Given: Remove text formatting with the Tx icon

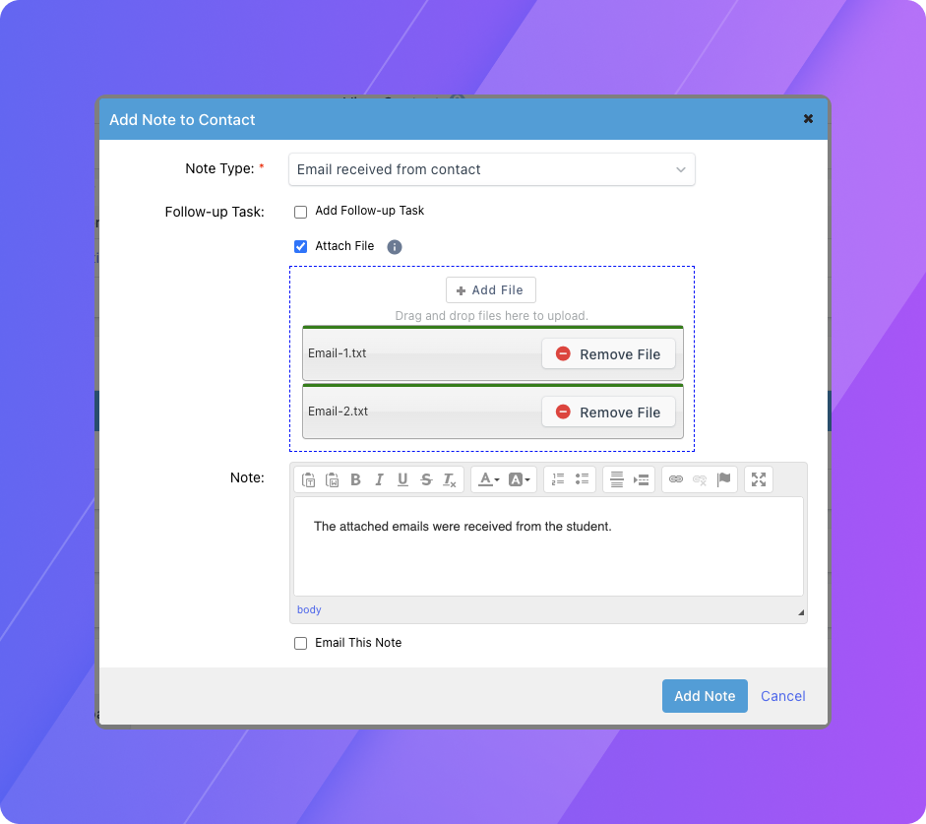Looking at the screenshot, I should click(x=450, y=479).
